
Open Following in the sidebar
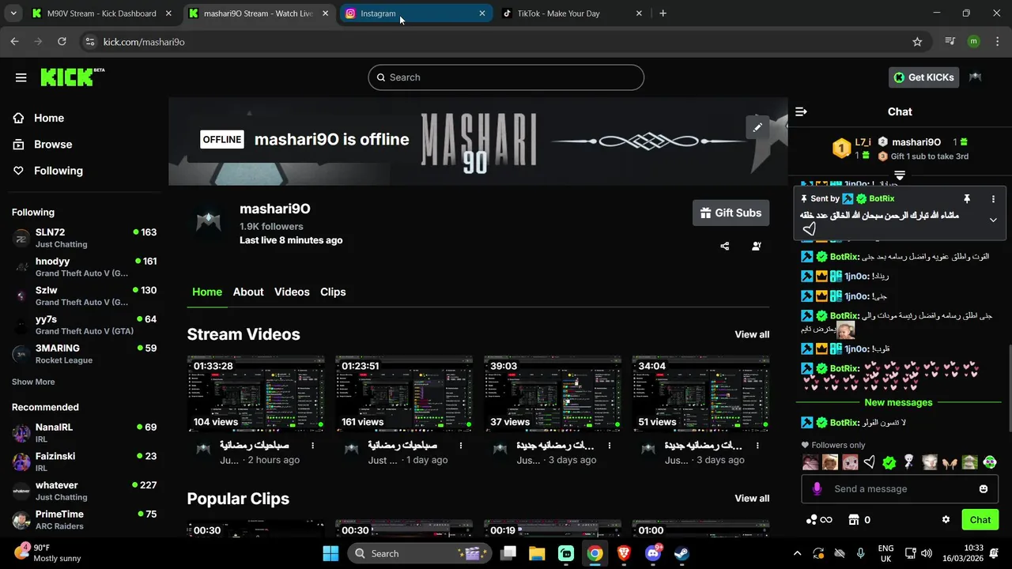tap(58, 171)
